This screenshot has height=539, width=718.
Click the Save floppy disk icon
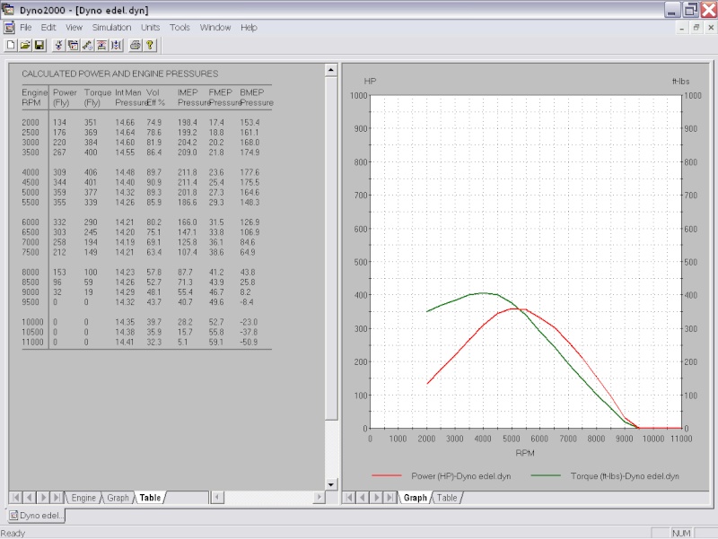pyautogui.click(x=39, y=45)
